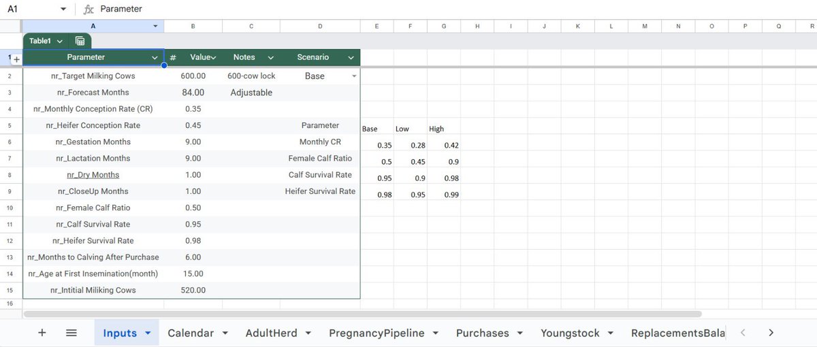Select the Inputs sheet tab
The image size is (817, 347).
(119, 333)
